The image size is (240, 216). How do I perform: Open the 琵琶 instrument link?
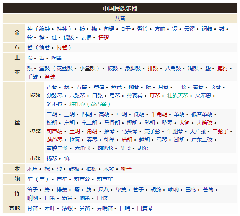[116, 87]
